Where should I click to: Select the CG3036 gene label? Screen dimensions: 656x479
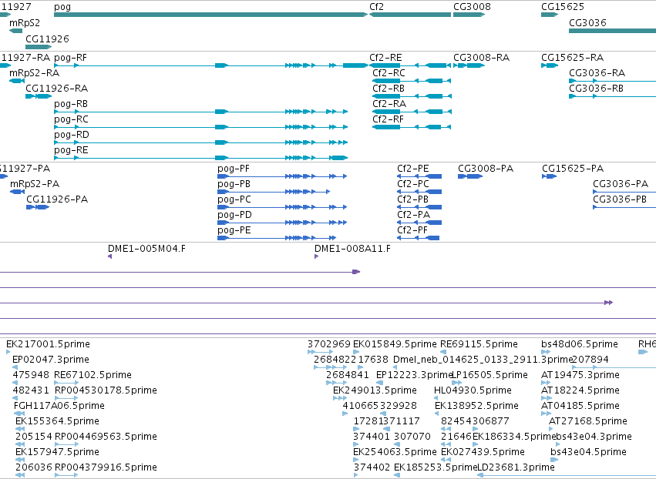click(x=587, y=22)
